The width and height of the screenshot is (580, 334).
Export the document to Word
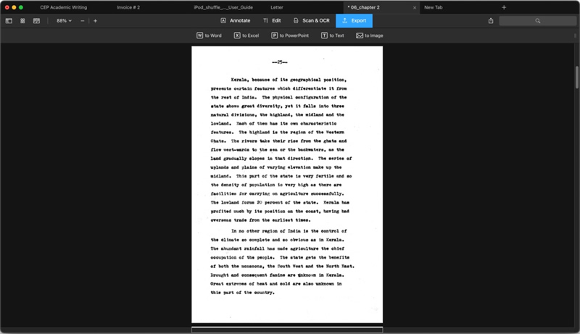tap(209, 36)
